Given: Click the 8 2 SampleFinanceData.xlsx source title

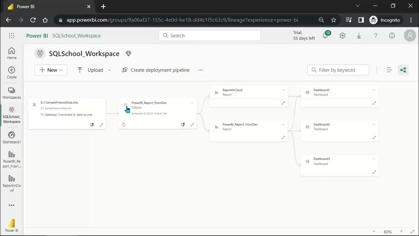Looking at the screenshot, I should click(59, 102).
